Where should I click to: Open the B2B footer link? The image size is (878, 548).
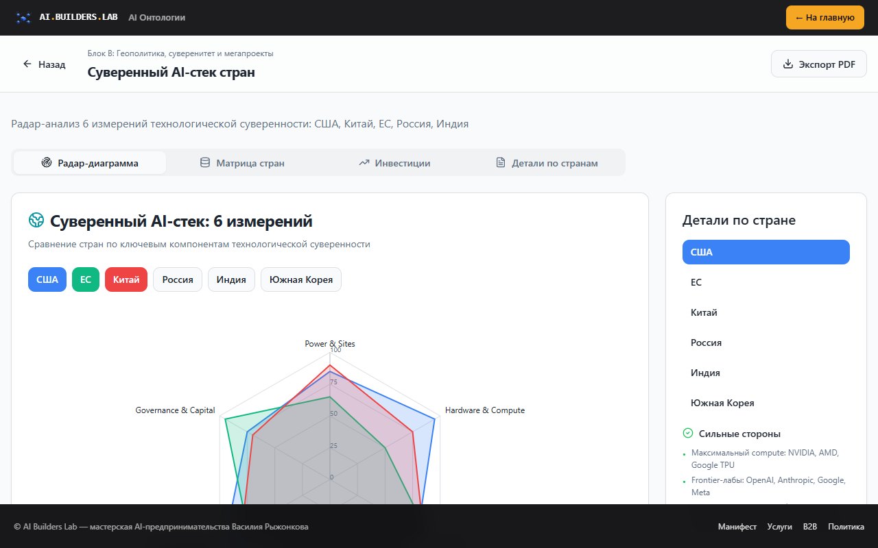[810, 527]
